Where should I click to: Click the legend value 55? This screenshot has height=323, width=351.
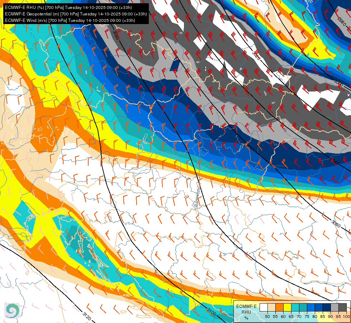[x=275, y=317]
